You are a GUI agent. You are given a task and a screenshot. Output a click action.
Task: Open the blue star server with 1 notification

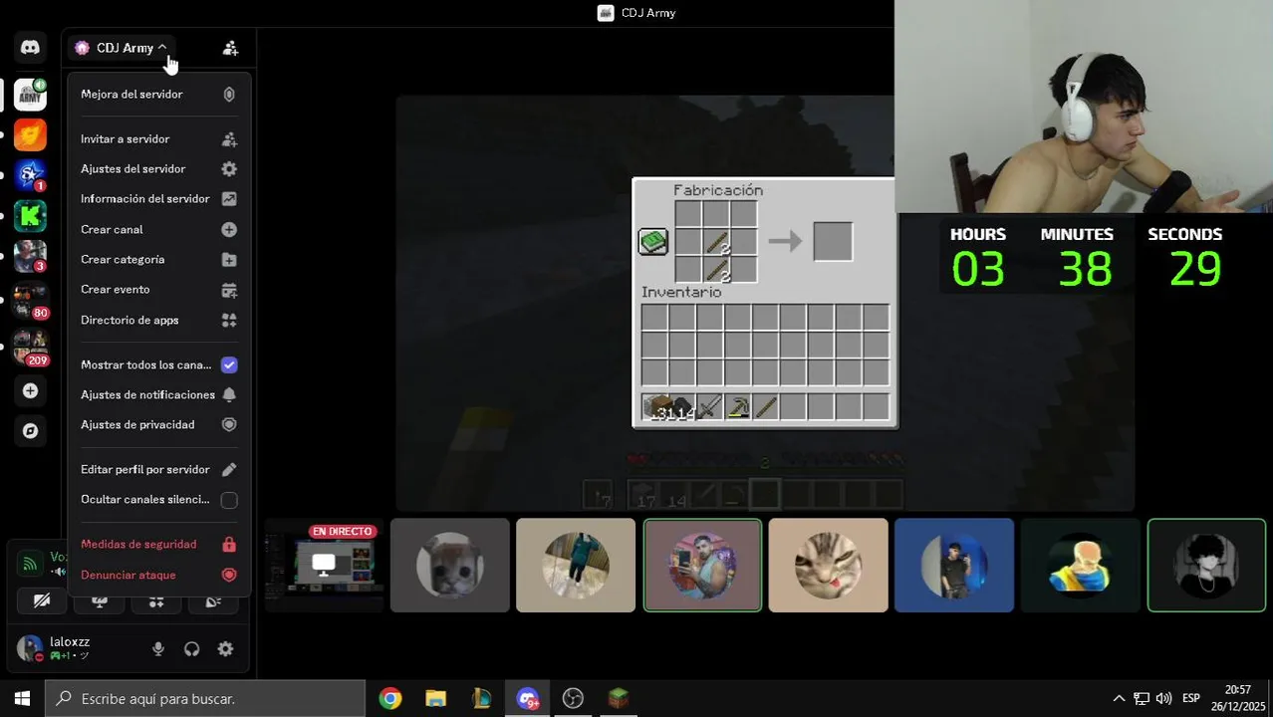pos(30,175)
